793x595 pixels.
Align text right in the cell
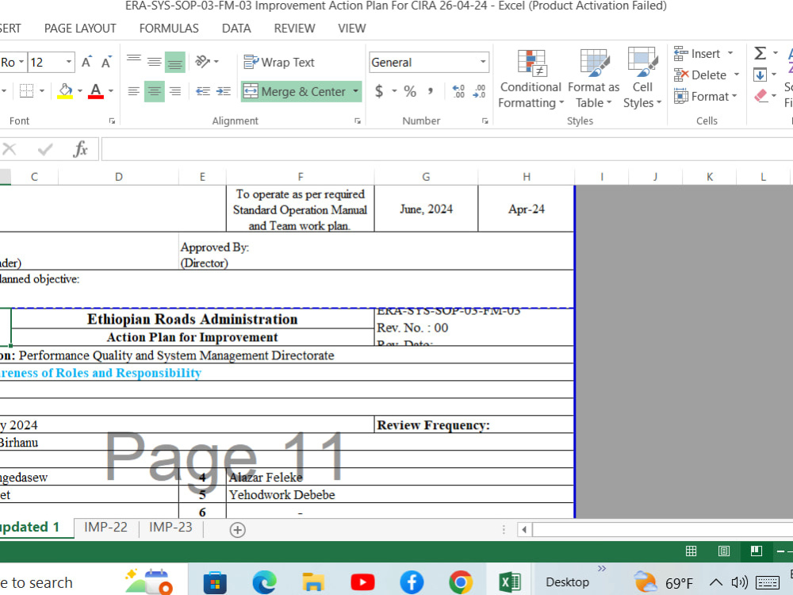coord(175,91)
